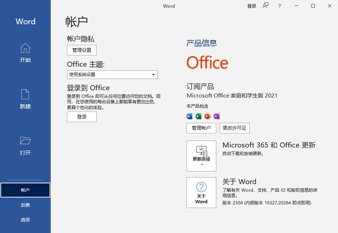Expand the 更新选项 dropdown button
Image resolution: width=338 pixels, height=233 pixels.
[201, 156]
